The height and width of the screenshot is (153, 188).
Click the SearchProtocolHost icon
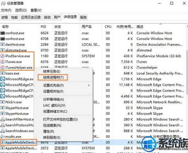(x=3, y=125)
